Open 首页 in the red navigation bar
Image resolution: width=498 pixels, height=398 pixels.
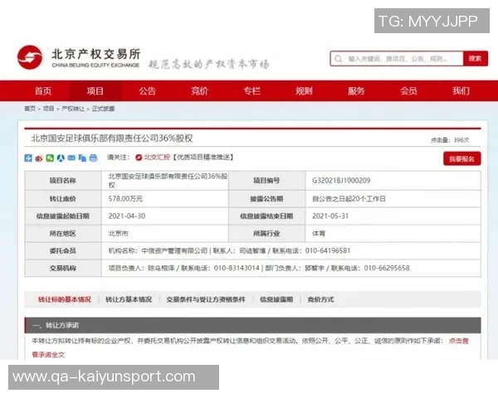tap(43, 91)
